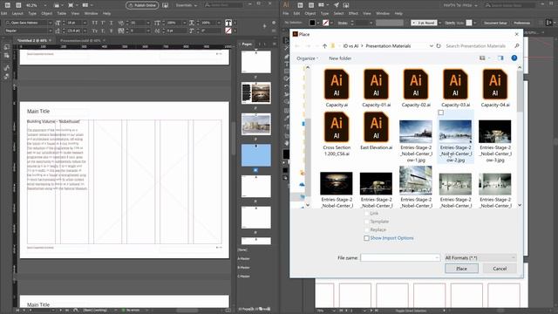Open the Illustrator Select menu
This screenshot has width=558, height=314.
pos(338,14)
